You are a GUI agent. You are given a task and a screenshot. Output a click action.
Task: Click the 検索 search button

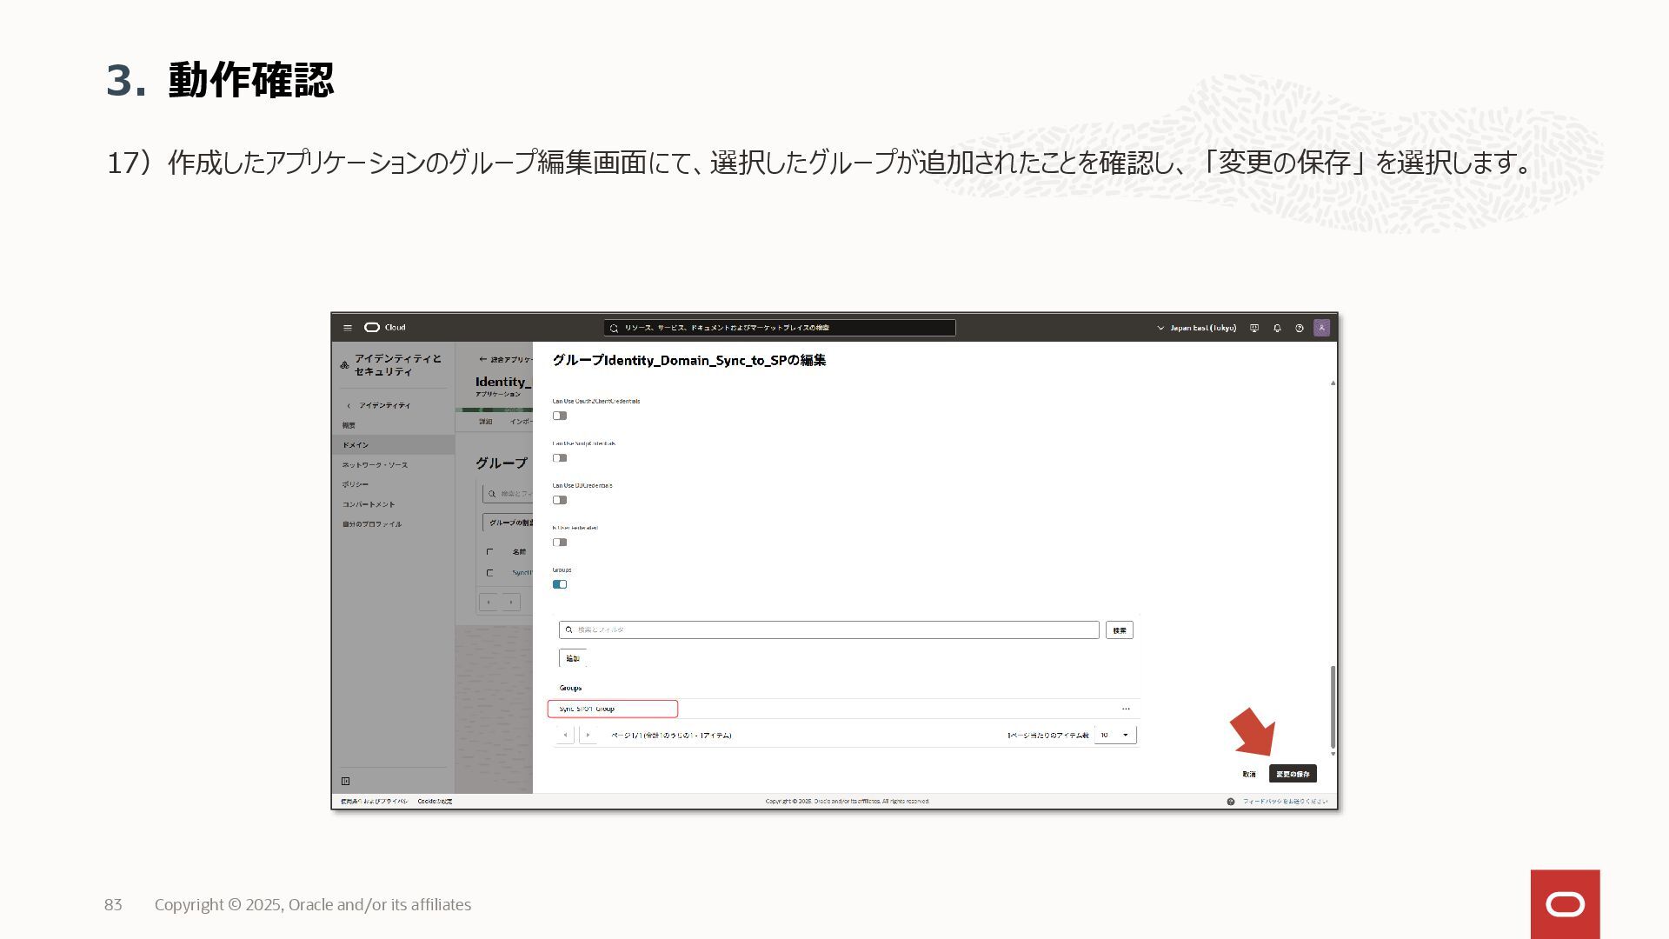click(x=1120, y=629)
